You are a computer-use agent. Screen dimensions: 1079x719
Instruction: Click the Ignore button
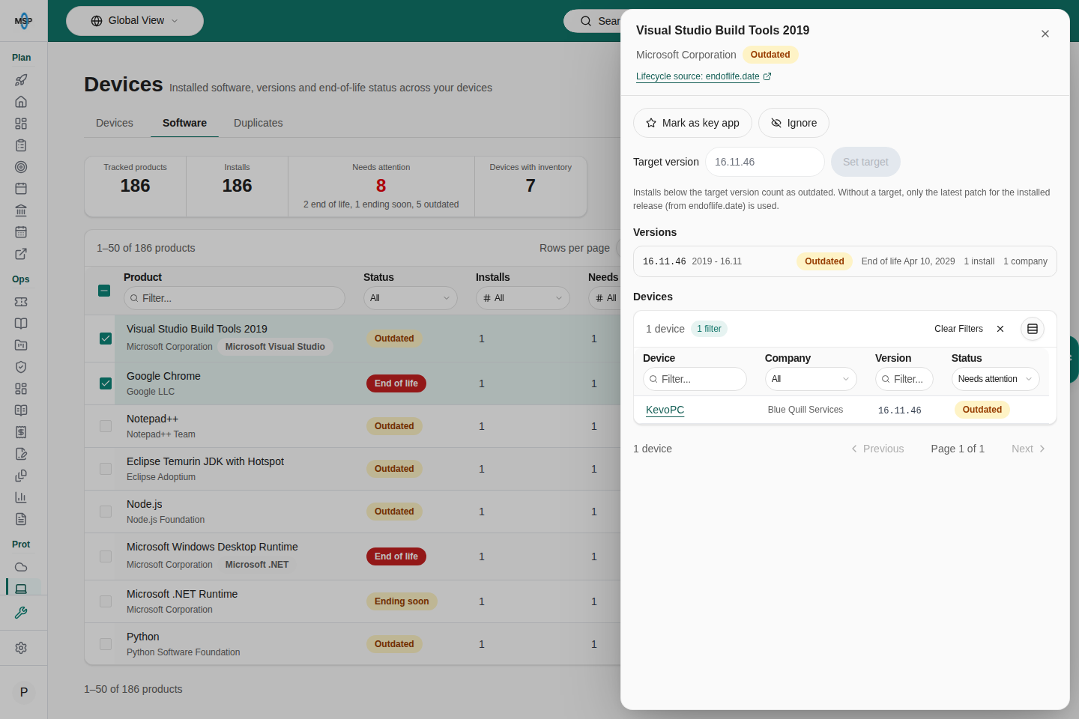(x=794, y=123)
